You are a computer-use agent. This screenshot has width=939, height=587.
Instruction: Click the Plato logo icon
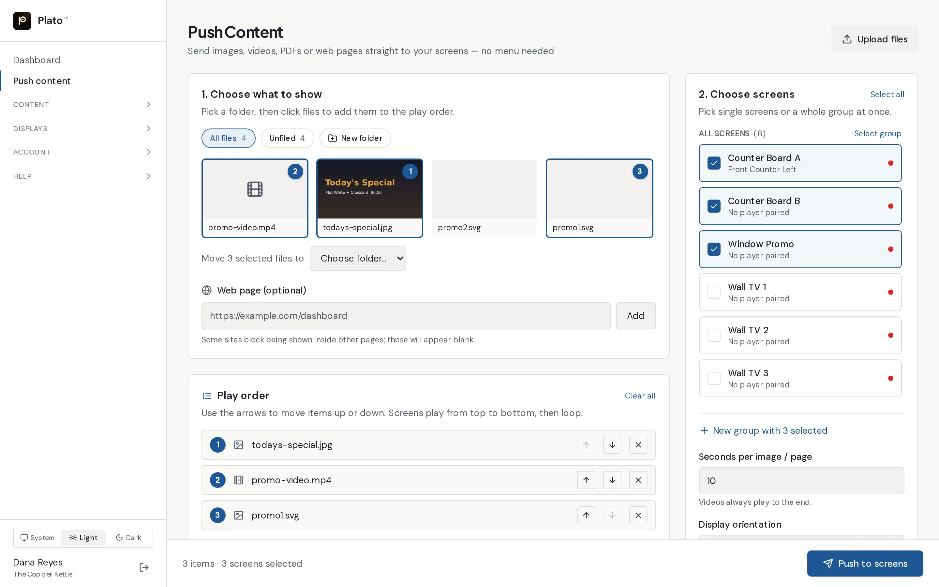click(22, 21)
